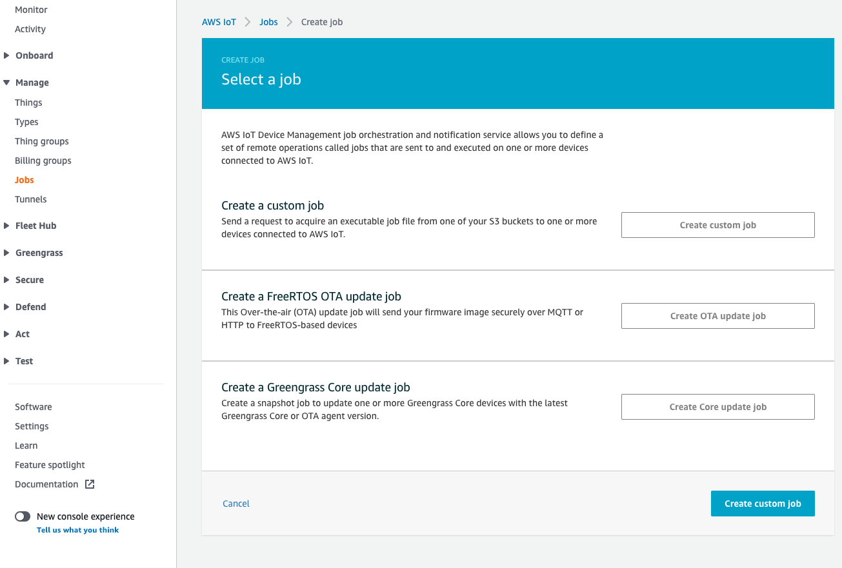Open Documentation sidebar link

pos(46,484)
